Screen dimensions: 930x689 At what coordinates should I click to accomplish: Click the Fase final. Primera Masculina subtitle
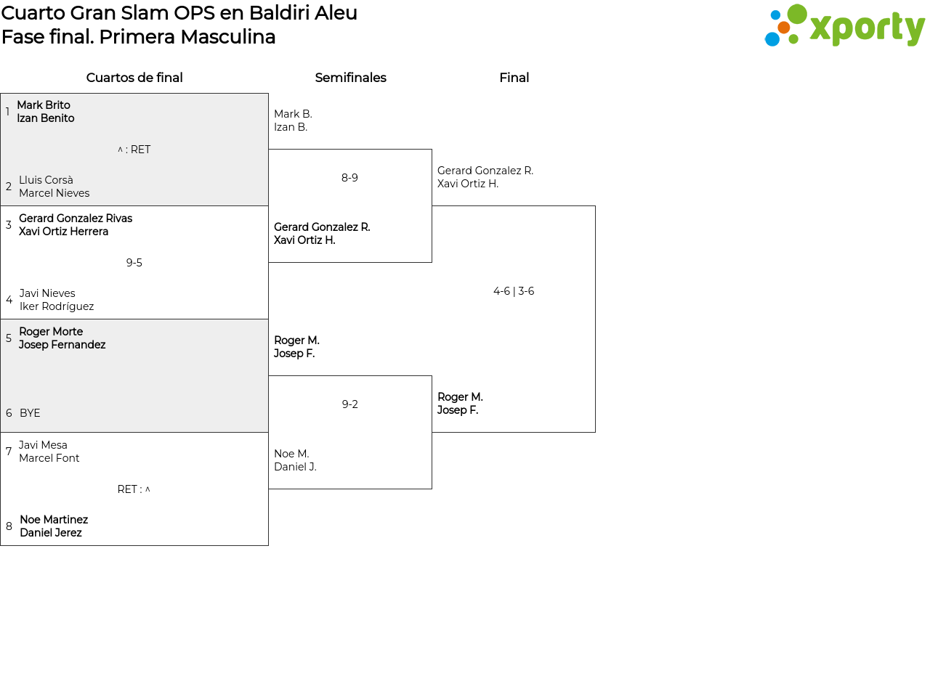[138, 37]
